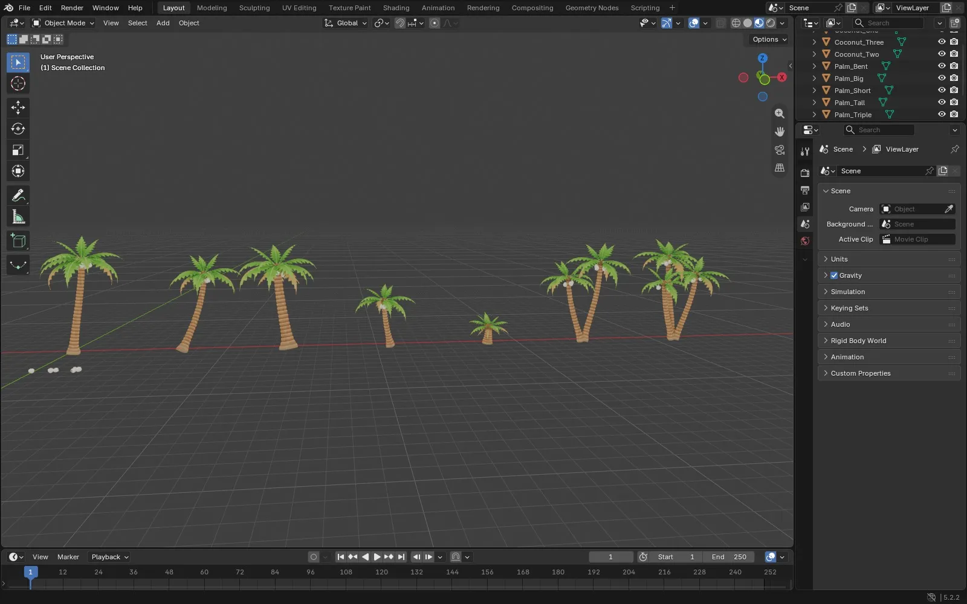Expand the Rigid Body World panel
Screen dimensions: 967x604
(x=889, y=341)
